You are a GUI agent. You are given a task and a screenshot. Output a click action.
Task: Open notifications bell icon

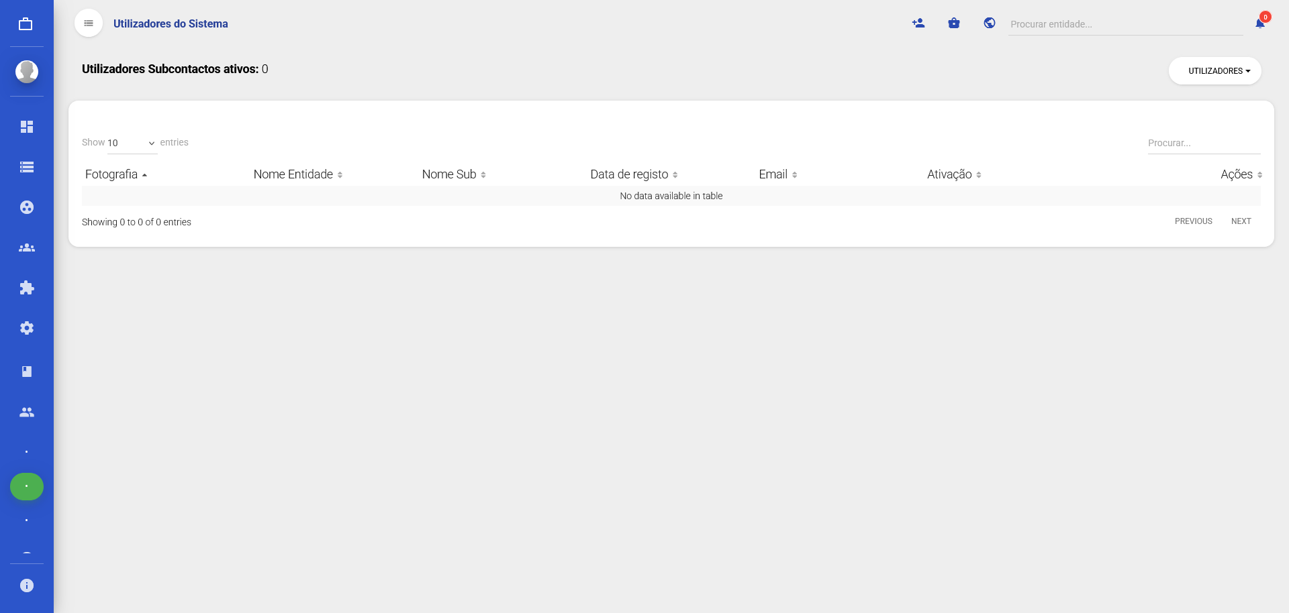(1260, 23)
